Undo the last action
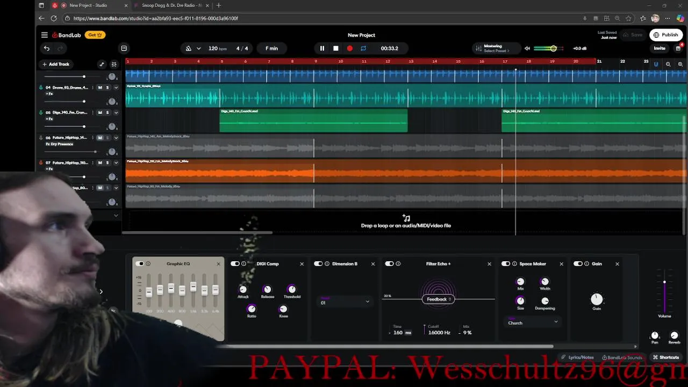688x387 pixels. click(47, 48)
